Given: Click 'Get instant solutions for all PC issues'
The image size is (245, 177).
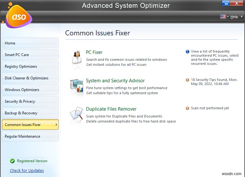Looking at the screenshot, I should tap(116, 65).
